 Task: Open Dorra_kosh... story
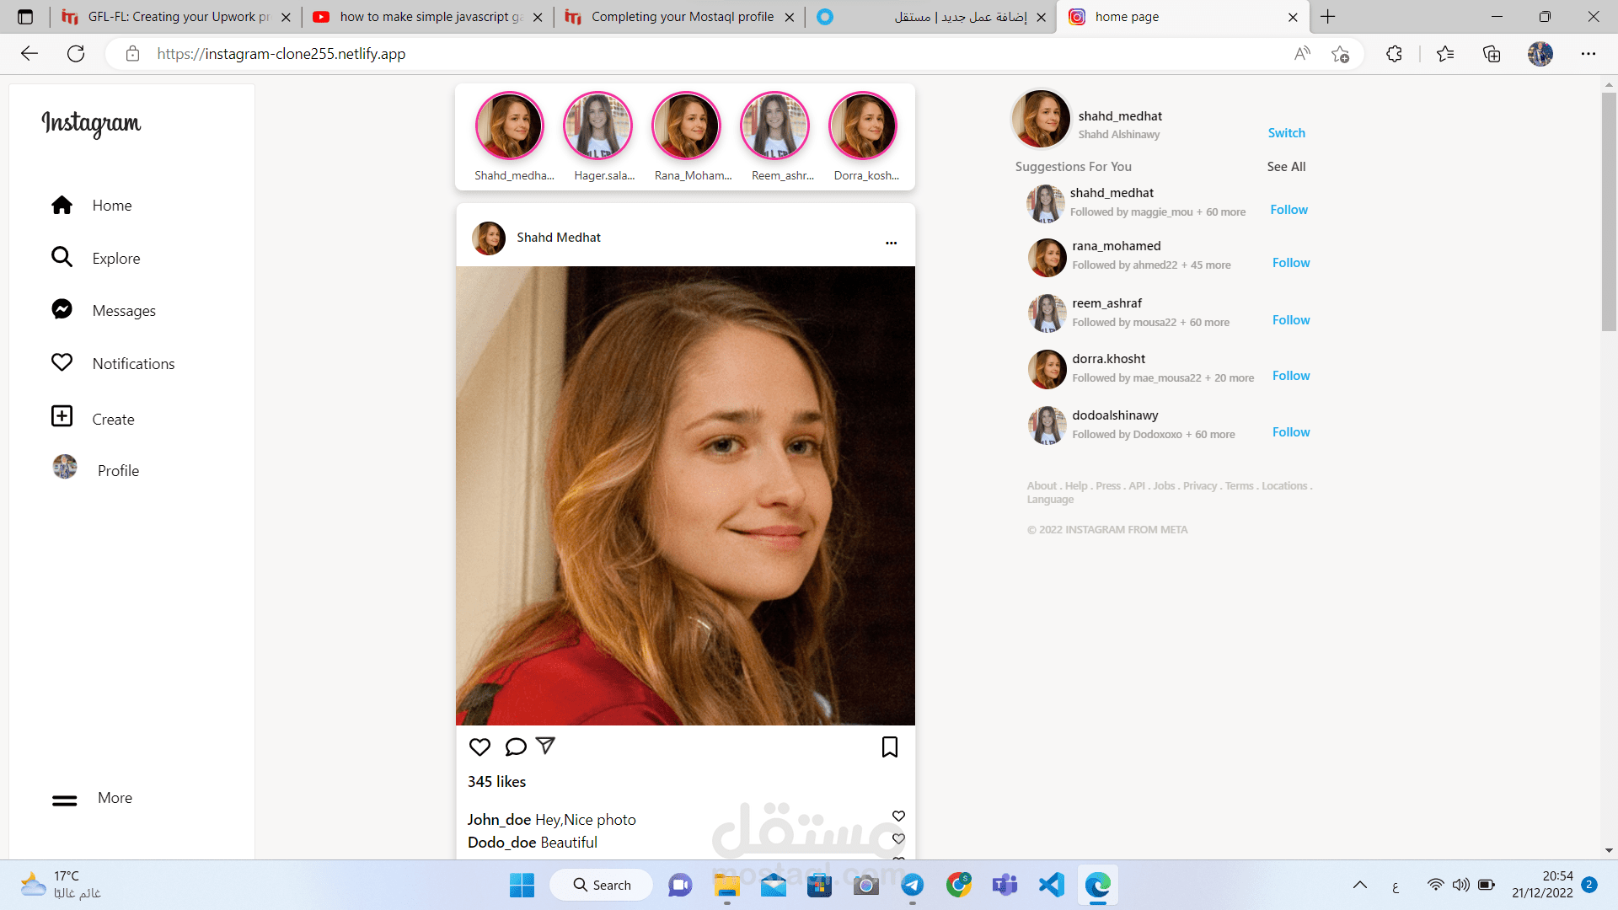click(863, 126)
